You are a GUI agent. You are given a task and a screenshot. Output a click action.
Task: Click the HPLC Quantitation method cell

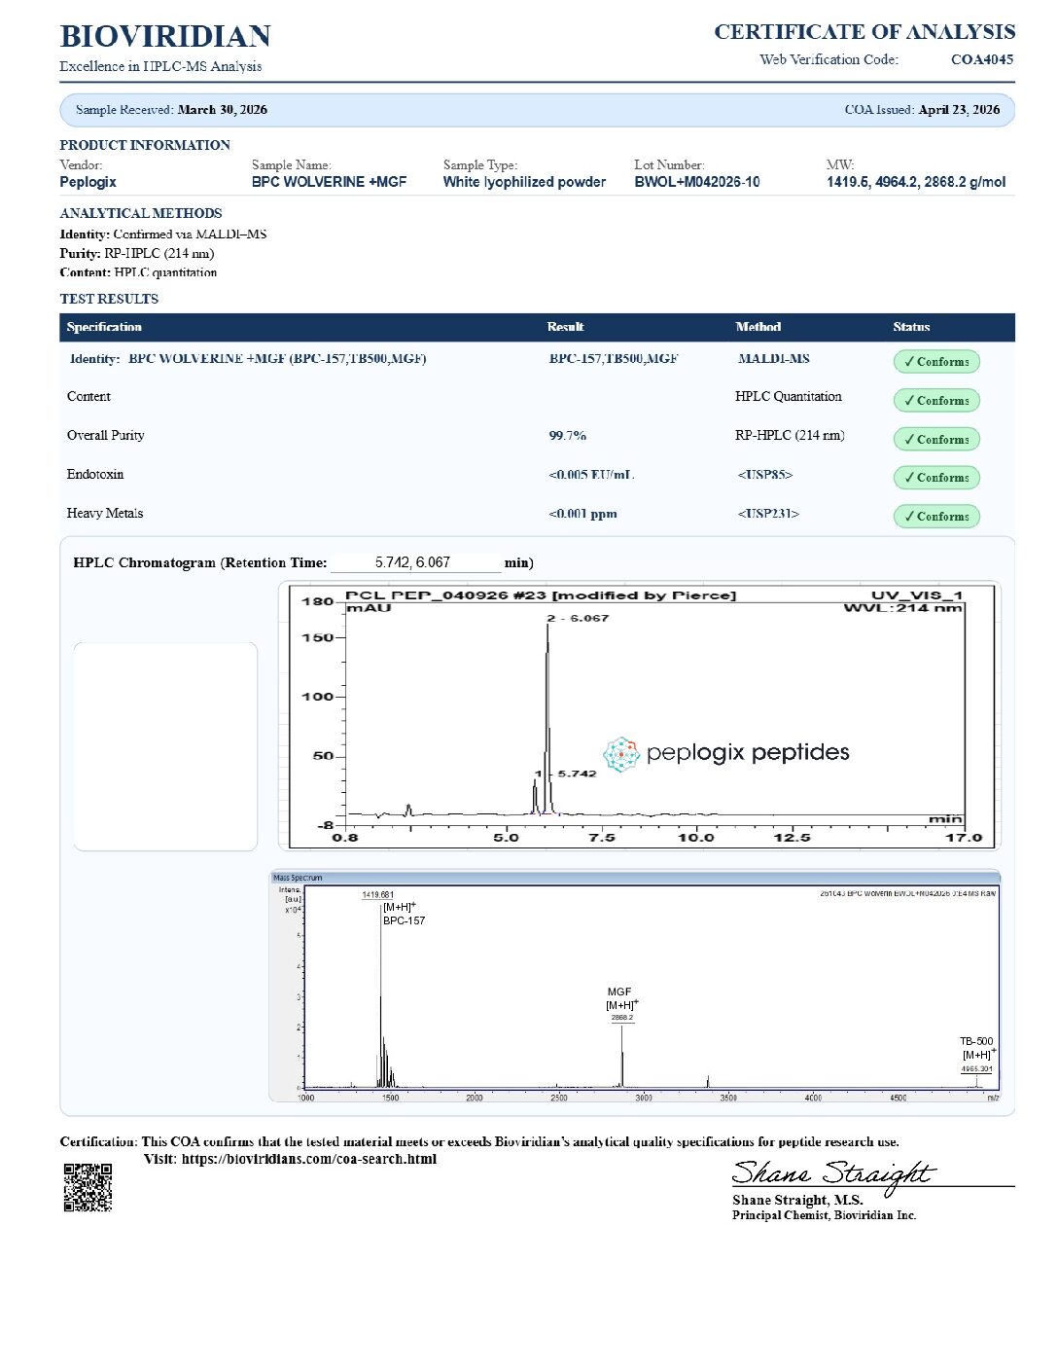pyautogui.click(x=789, y=397)
